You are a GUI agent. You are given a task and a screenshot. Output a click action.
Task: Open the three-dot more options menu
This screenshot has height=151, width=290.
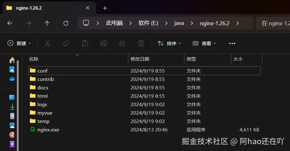[x=232, y=44]
